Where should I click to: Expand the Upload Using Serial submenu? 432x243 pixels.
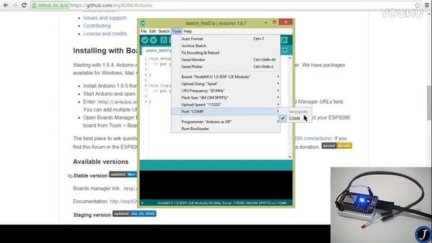(225, 84)
